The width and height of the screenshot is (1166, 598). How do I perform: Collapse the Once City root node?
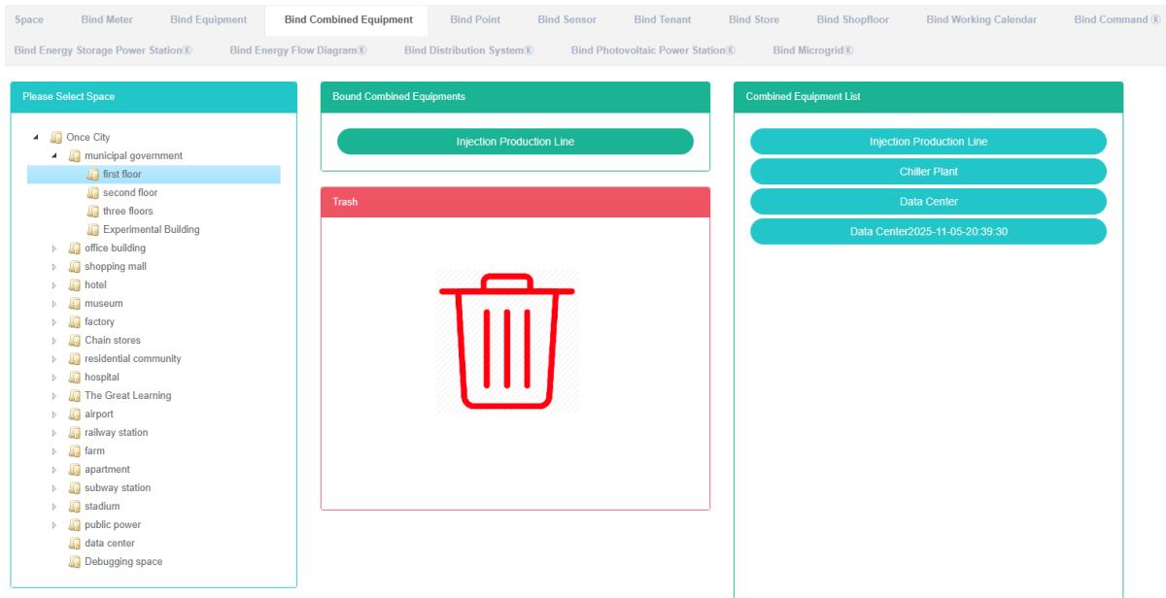pyautogui.click(x=37, y=138)
